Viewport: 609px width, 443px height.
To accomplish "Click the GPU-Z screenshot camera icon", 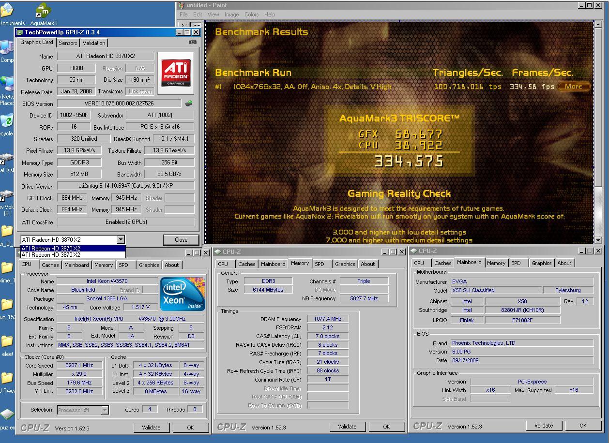I will (x=193, y=42).
